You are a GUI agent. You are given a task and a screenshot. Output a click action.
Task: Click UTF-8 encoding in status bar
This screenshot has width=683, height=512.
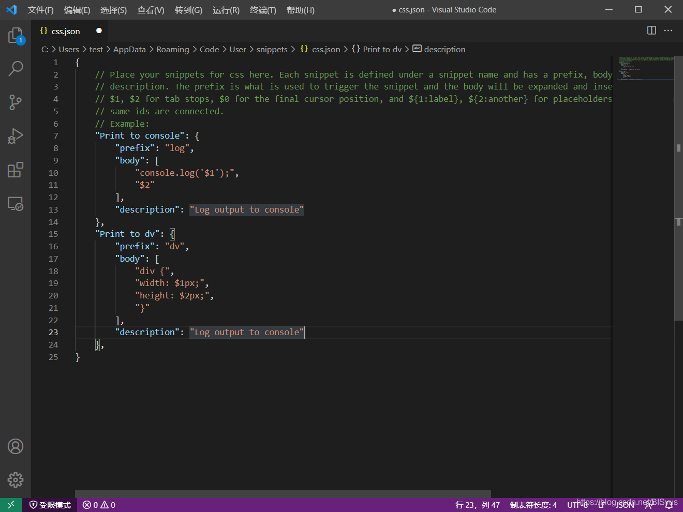tap(577, 505)
